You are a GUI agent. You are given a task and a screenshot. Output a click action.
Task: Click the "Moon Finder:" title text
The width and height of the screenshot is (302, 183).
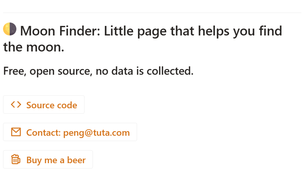[60, 31]
